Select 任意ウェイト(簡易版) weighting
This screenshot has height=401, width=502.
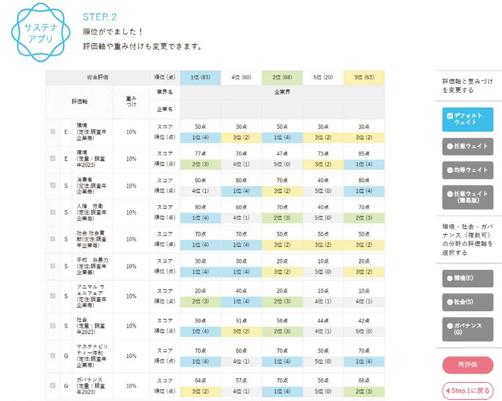(468, 197)
